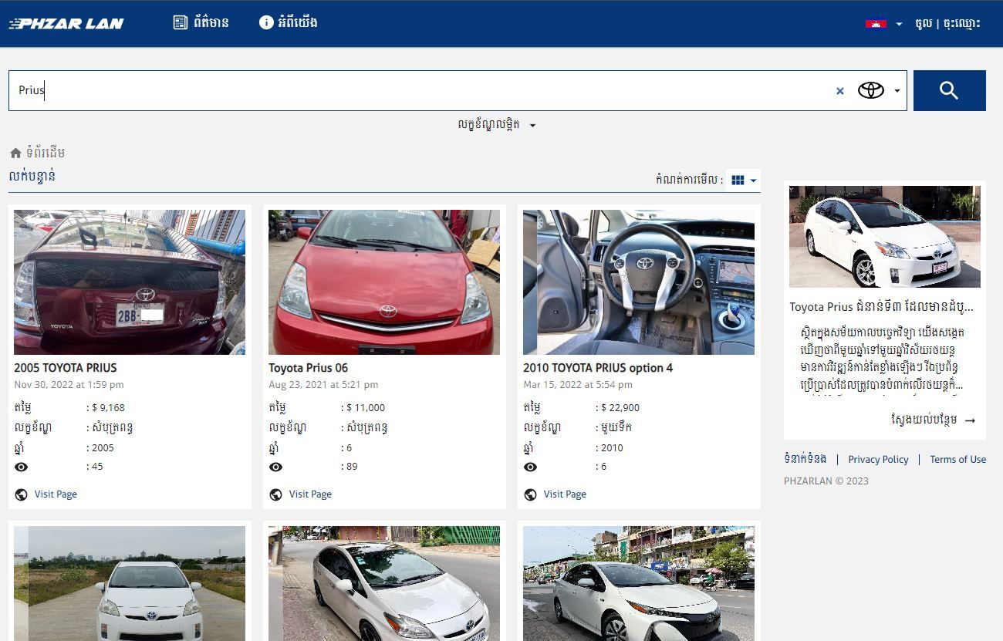Click the right arrow icon in sidebar

(x=971, y=420)
